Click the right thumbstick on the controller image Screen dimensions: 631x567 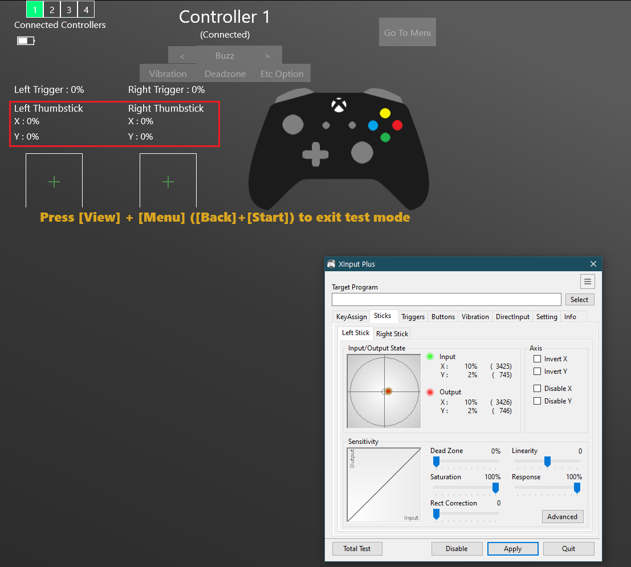click(x=362, y=153)
